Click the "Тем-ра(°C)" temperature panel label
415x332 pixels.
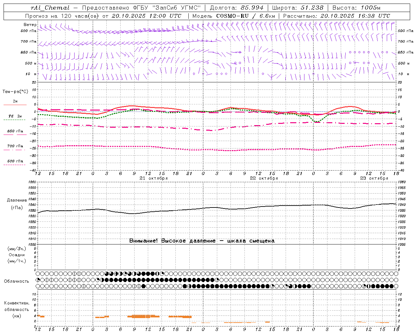(15, 92)
